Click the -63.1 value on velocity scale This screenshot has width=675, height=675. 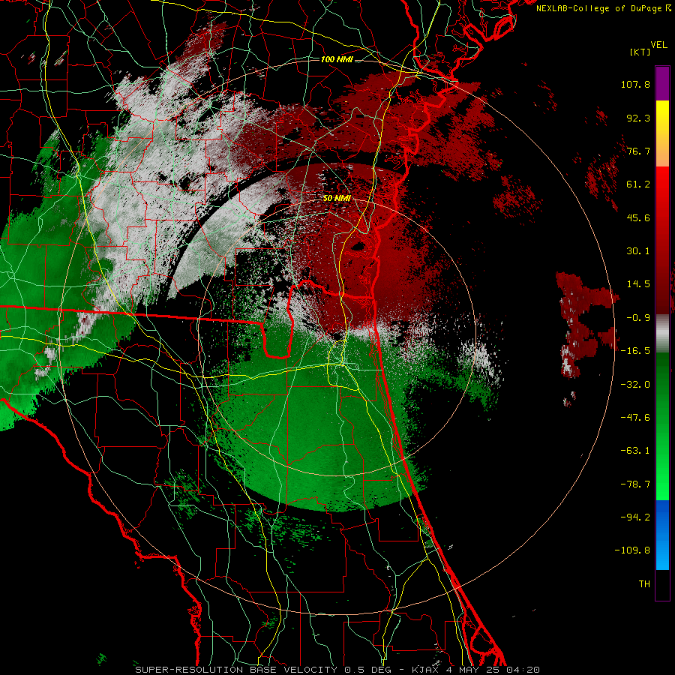(x=635, y=451)
